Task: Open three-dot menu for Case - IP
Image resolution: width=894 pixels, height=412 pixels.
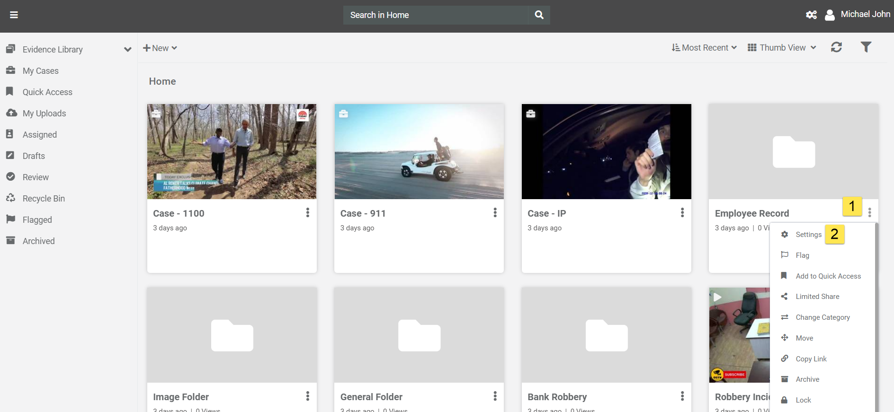Action: pyautogui.click(x=682, y=213)
